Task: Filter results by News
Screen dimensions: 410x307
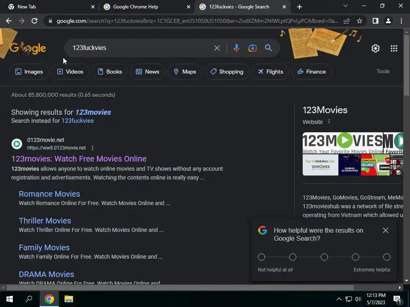Action: 147,72
